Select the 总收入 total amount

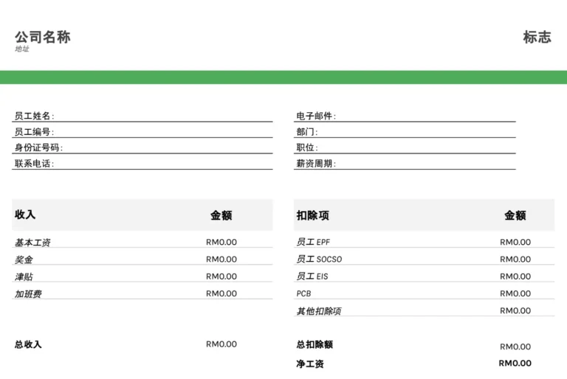(221, 344)
